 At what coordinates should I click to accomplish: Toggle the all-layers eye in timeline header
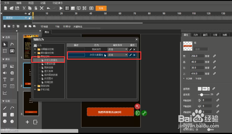tap(26, 13)
